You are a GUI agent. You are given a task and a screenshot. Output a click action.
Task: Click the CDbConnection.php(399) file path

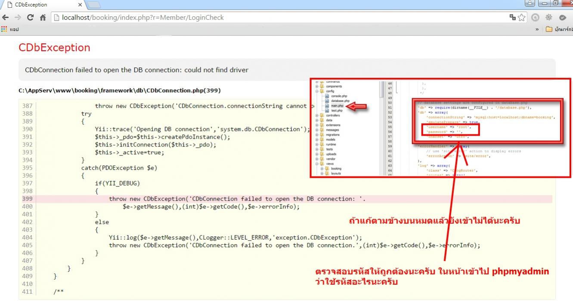[119, 91]
